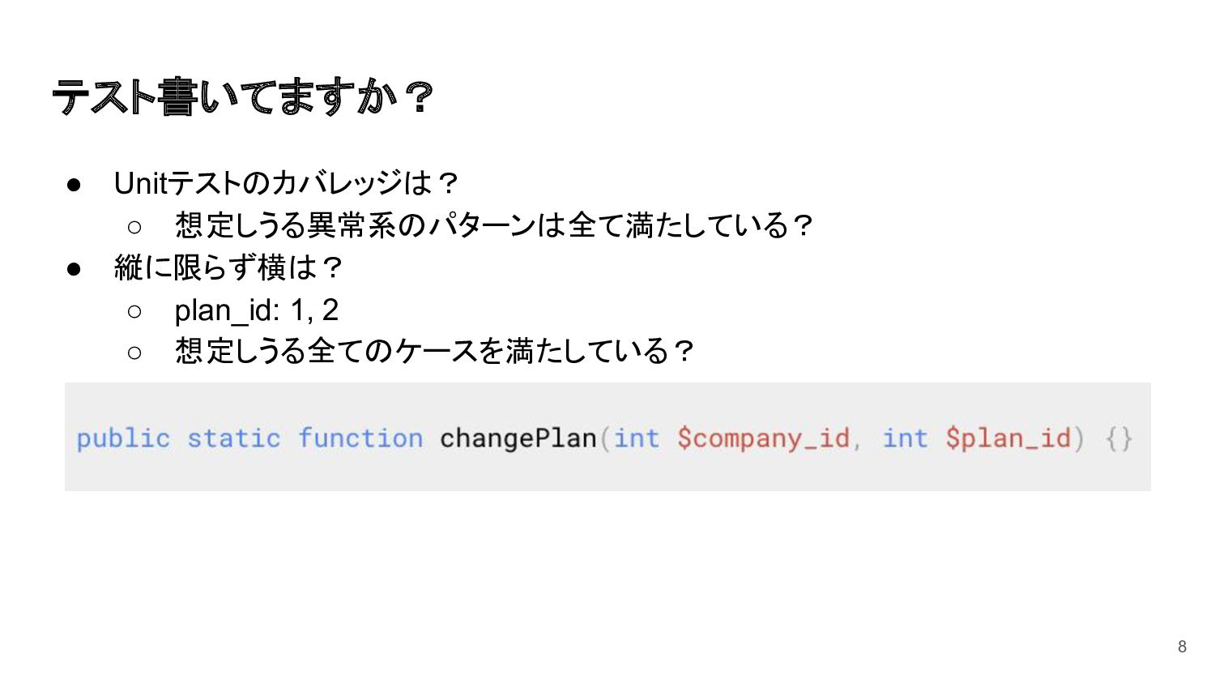This screenshot has width=1215, height=684.
Task: Click the static keyword in code
Action: 234,438
